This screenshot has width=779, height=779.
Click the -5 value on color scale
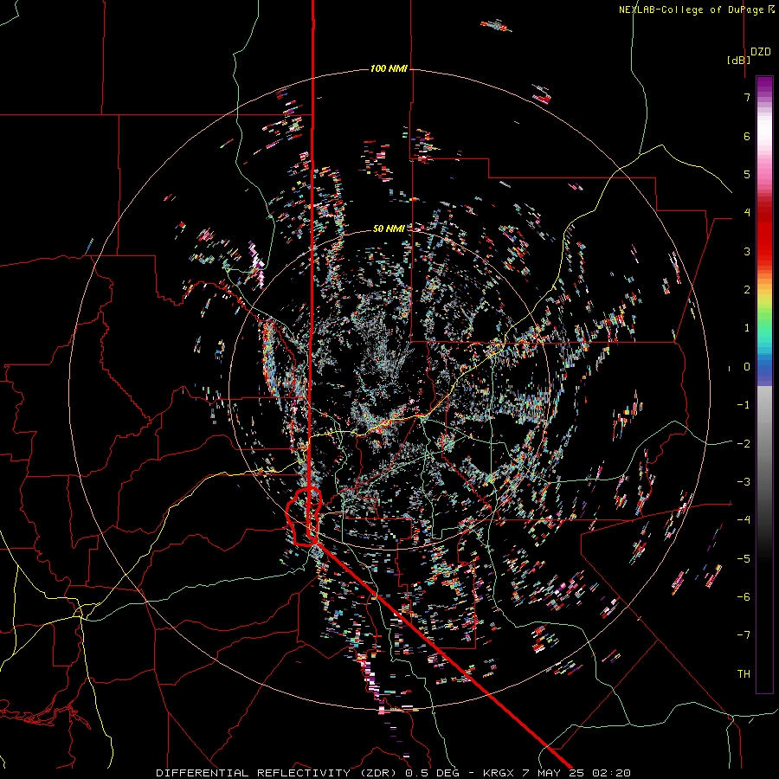pyautogui.click(x=744, y=558)
